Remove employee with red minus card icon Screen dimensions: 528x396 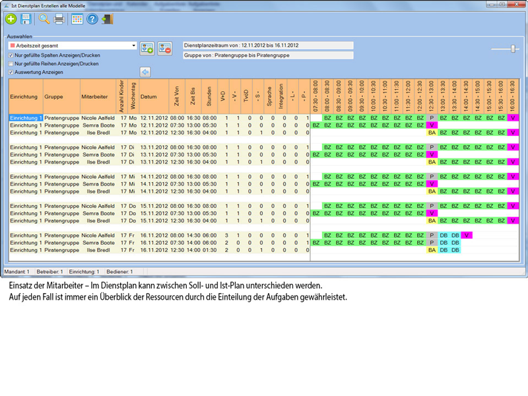click(x=165, y=48)
